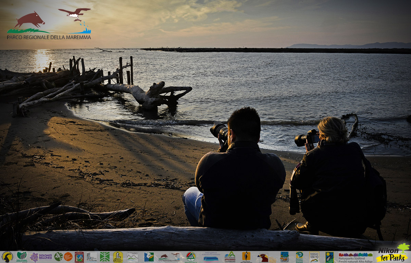Select the Dolomiti Bellunesi park logo
This screenshot has height=263, width=411.
[41, 257]
